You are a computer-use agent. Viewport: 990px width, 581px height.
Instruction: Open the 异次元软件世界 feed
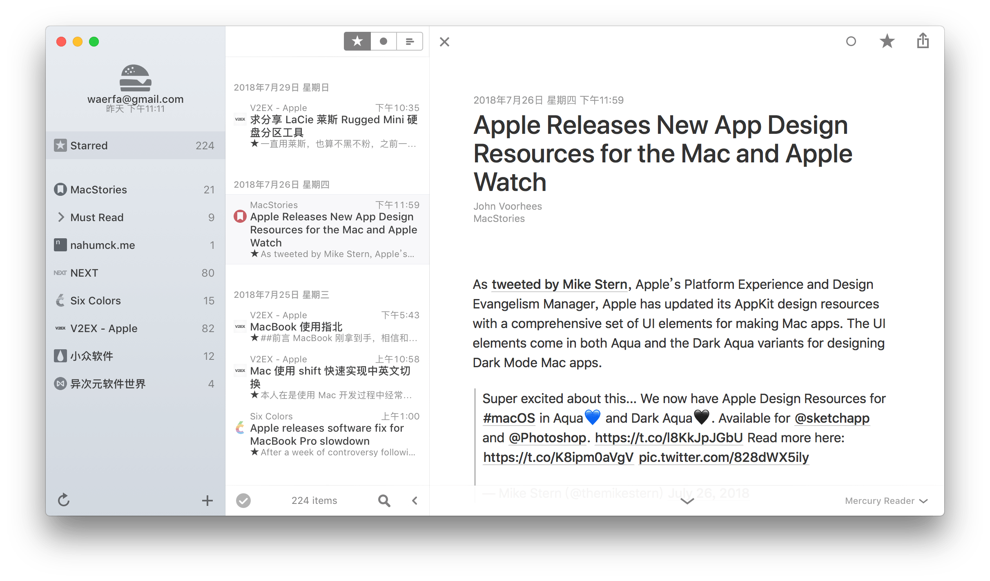pos(136,384)
